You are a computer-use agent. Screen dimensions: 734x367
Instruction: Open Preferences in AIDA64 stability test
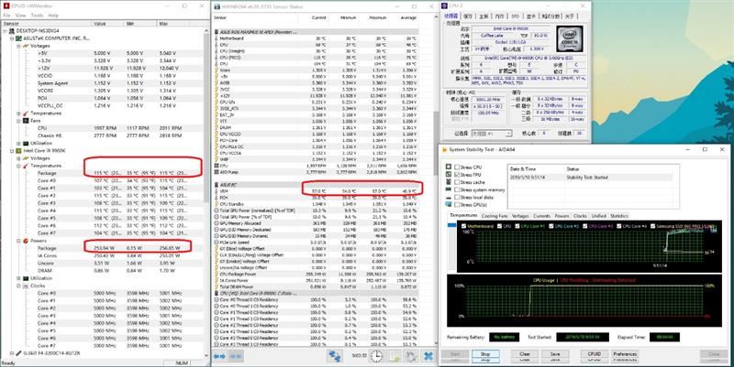point(625,356)
